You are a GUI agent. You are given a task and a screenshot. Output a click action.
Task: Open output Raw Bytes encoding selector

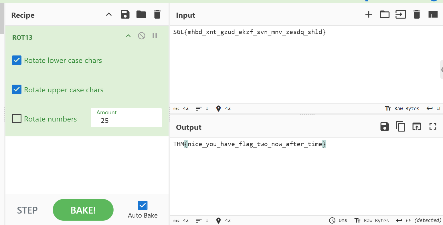point(371,220)
